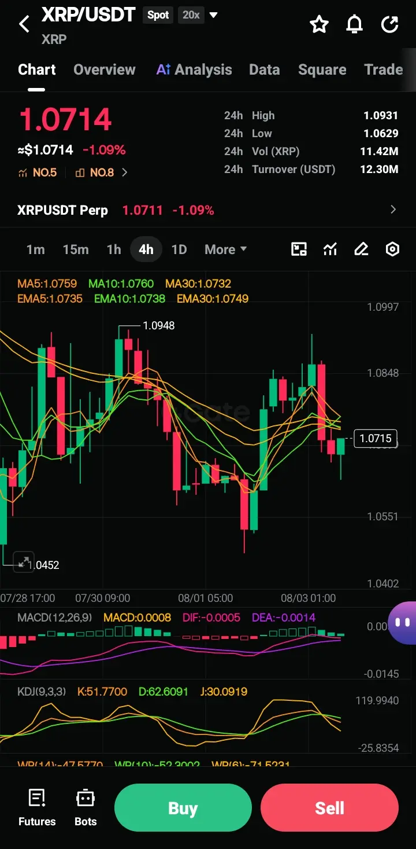Tap the KDJ(9,3,3) indicator title
Screen dimensions: 416x849
42,692
